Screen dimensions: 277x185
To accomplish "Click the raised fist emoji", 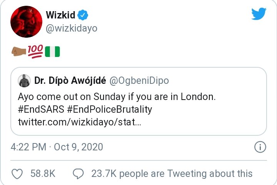I will pyautogui.click(x=19, y=52).
